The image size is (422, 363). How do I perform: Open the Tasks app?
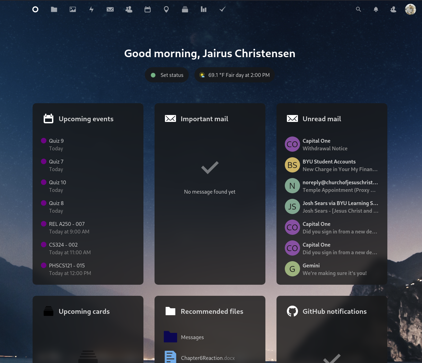pyautogui.click(x=222, y=9)
